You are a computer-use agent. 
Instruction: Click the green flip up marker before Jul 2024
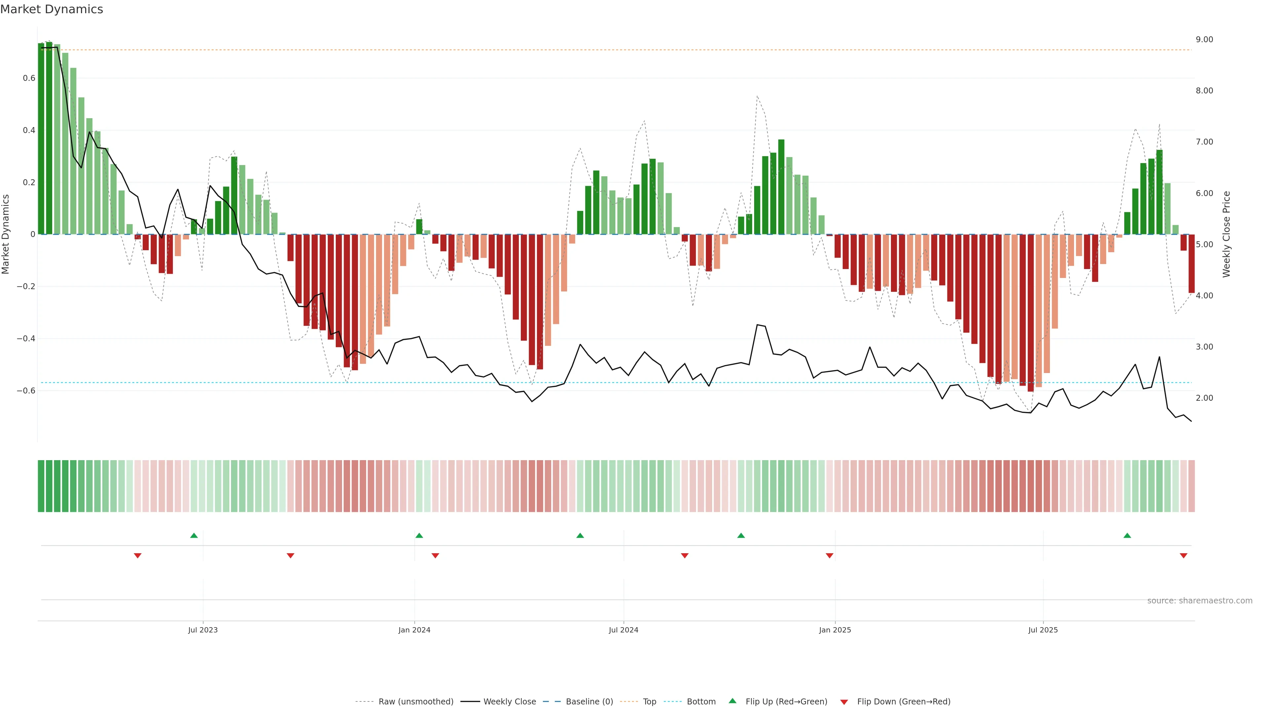(x=580, y=535)
